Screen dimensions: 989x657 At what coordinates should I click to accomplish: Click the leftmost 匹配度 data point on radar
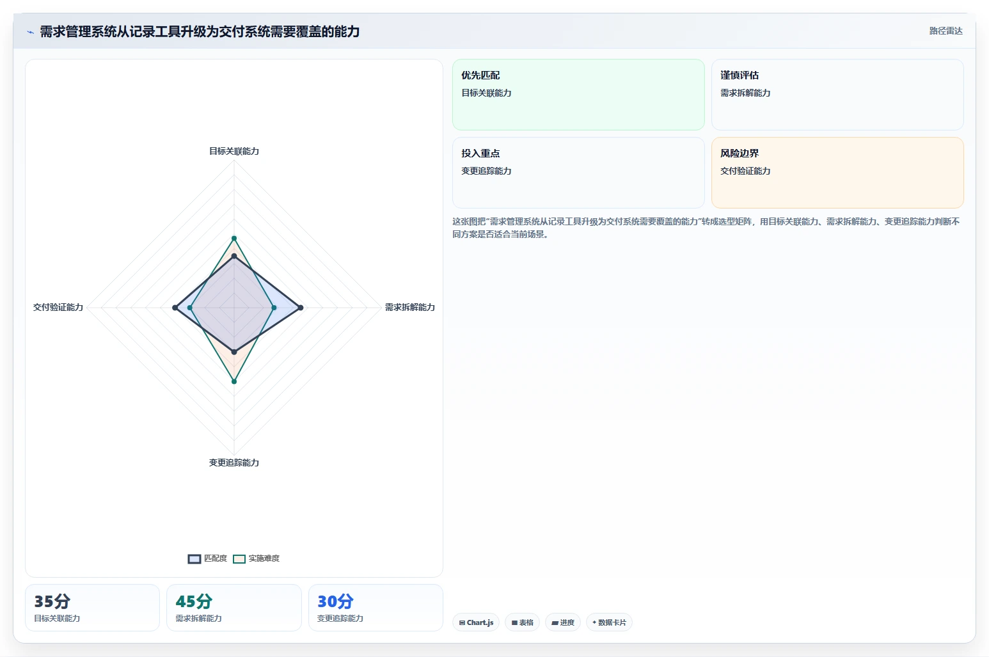(x=175, y=308)
